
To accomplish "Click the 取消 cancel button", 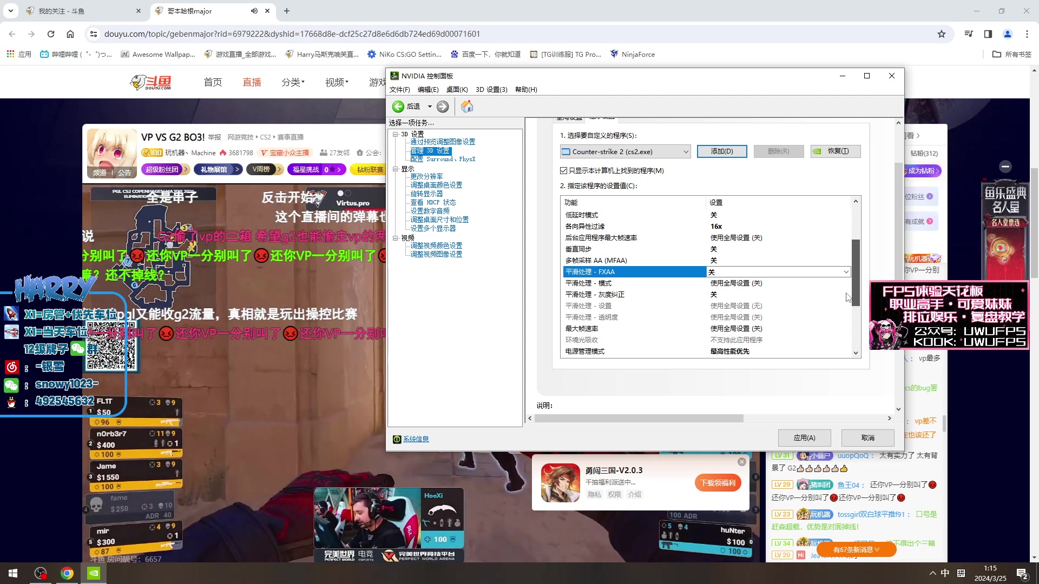I will (x=867, y=438).
